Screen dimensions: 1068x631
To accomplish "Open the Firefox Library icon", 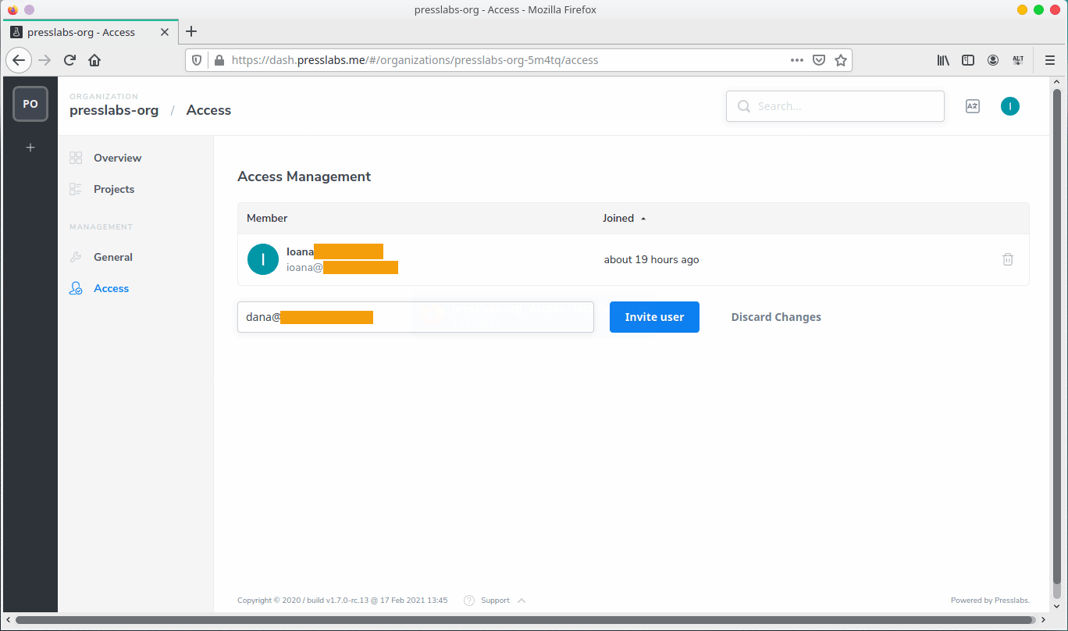I will [x=943, y=60].
